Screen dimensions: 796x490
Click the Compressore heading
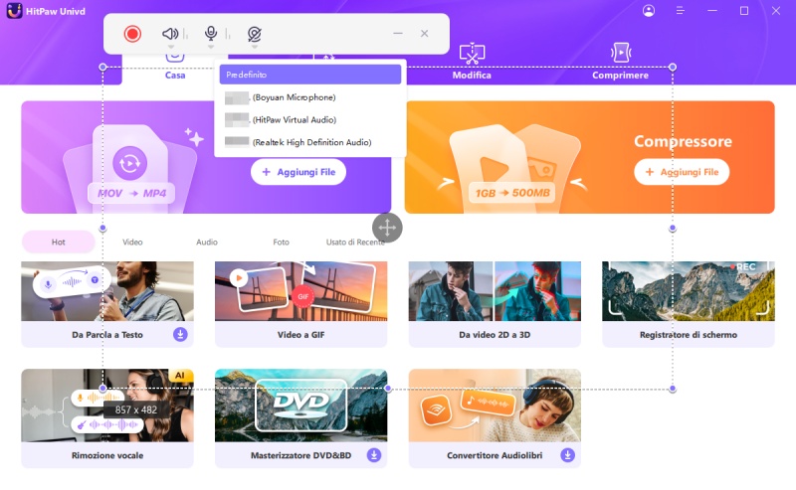[683, 141]
